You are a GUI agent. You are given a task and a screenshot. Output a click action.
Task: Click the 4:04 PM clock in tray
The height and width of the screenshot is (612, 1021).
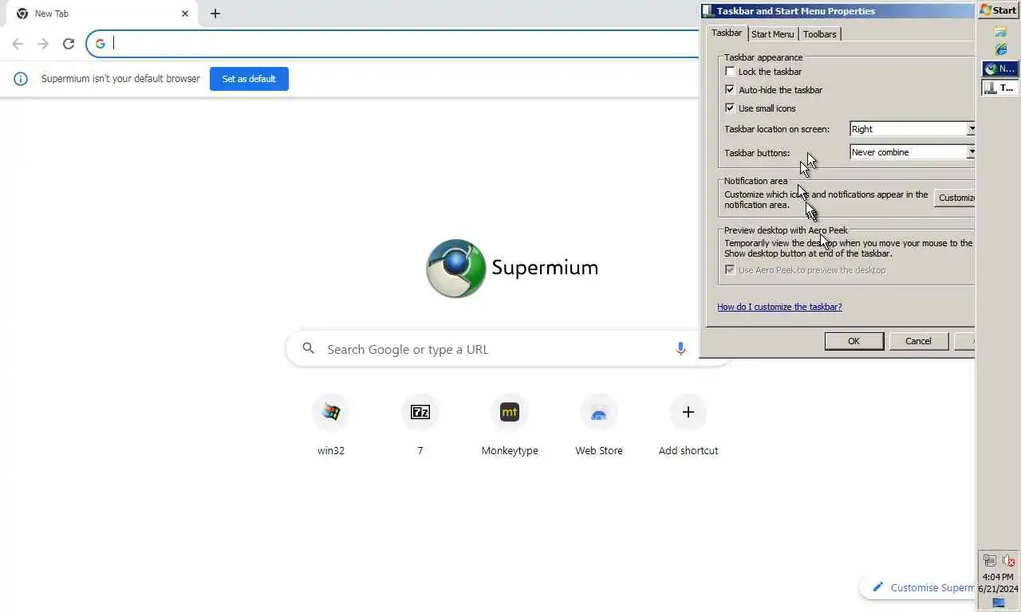[x=998, y=577]
